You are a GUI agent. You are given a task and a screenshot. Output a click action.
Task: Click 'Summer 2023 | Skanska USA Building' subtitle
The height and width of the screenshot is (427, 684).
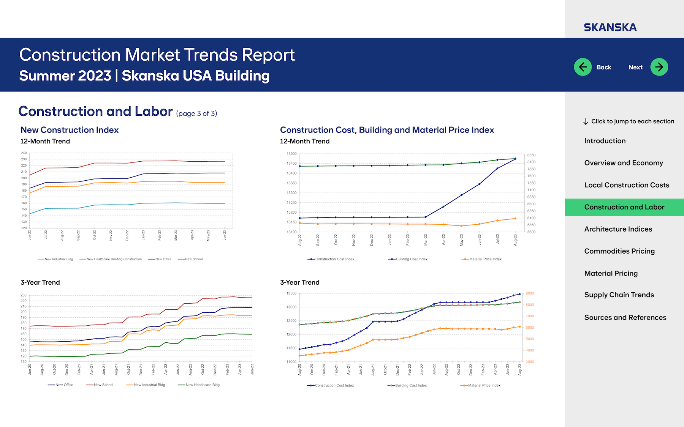144,76
